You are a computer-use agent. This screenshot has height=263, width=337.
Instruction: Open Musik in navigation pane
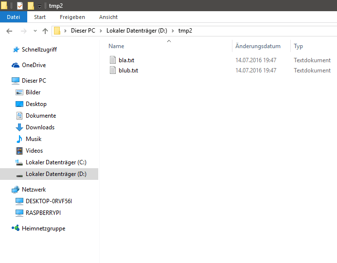[34, 139]
